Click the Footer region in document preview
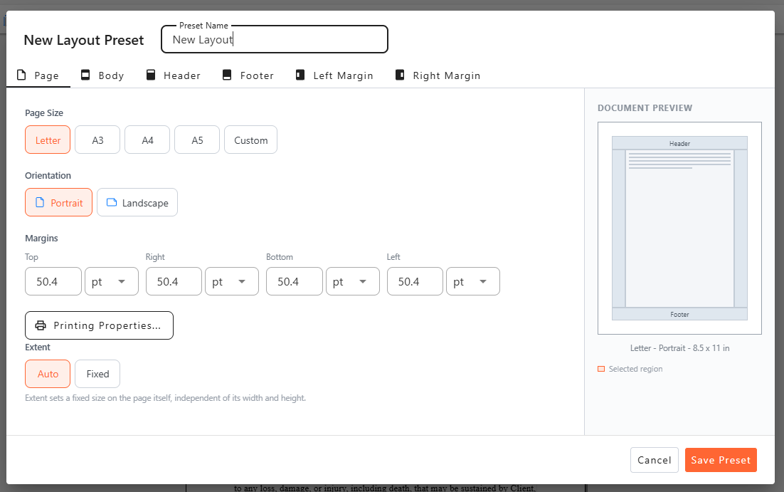Image resolution: width=784 pixels, height=492 pixels. point(679,314)
